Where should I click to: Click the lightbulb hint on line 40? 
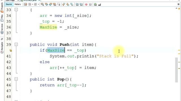click(x=10, y=50)
